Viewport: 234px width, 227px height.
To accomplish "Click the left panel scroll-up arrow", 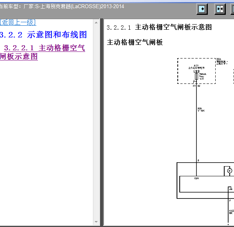I will pyautogui.click(x=96, y=23).
